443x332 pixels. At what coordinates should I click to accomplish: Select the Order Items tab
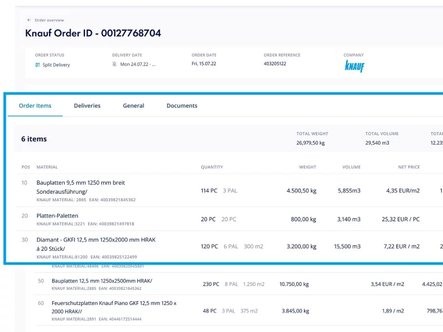tap(35, 106)
